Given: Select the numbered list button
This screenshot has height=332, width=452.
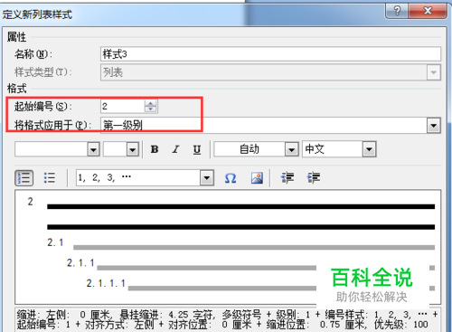Looking at the screenshot, I should point(24,178).
